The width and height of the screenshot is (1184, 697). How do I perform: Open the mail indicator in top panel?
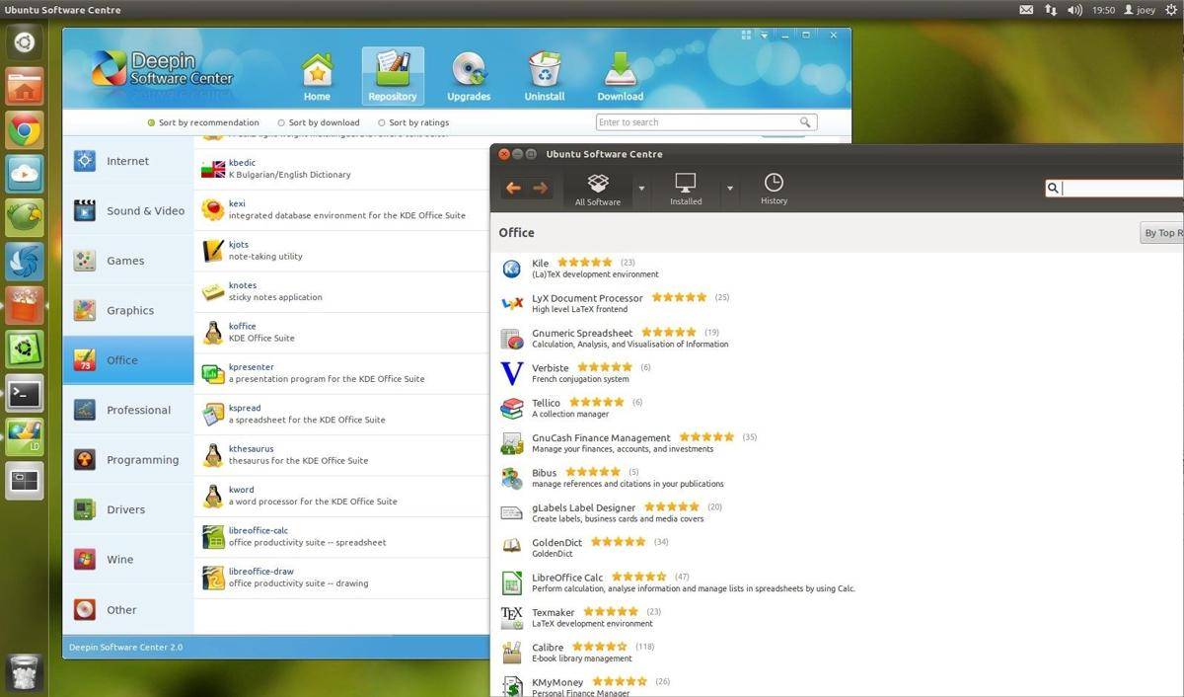(x=1026, y=10)
